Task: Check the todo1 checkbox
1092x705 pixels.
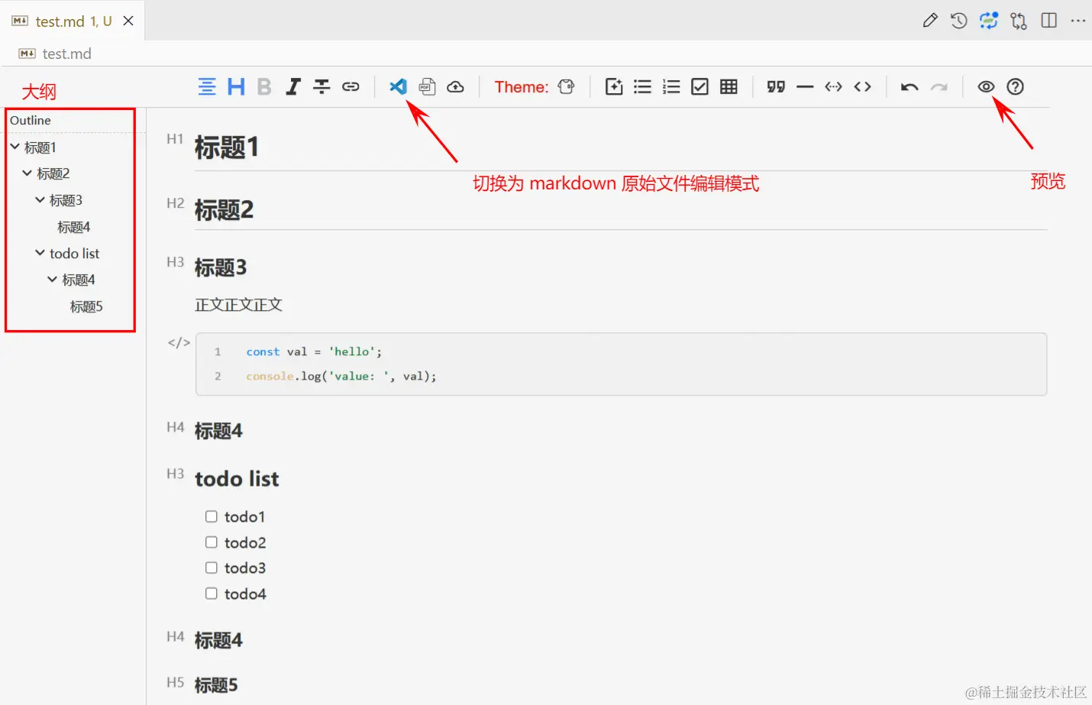Action: 211,516
